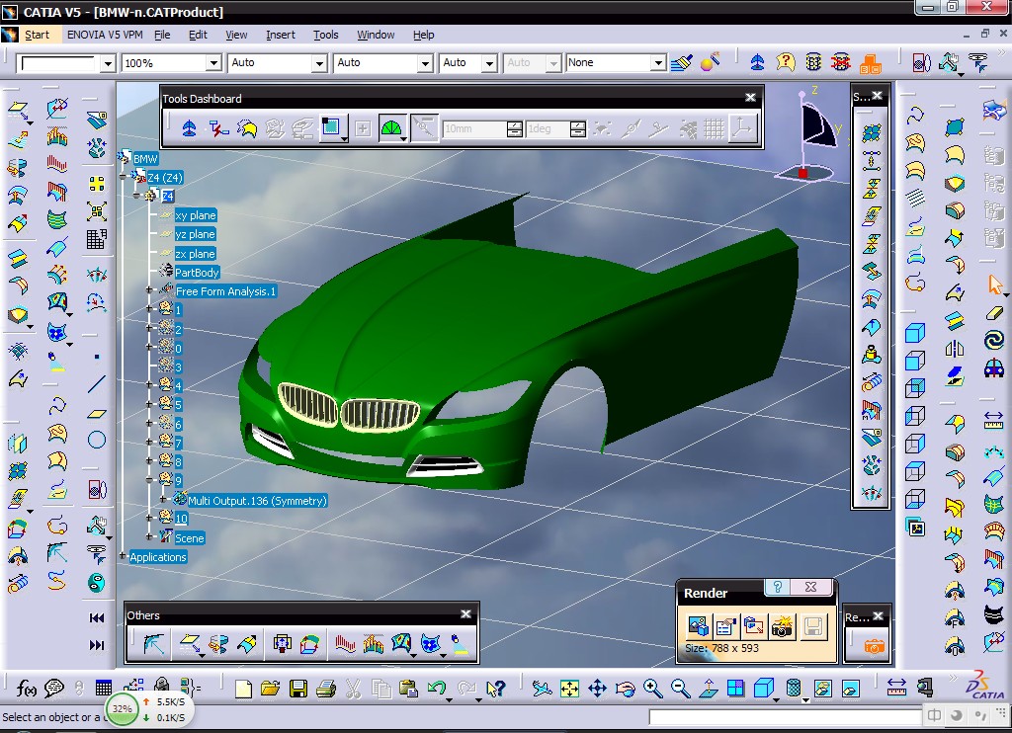
Task: Activate the Fly mode airplane icon
Action: pyautogui.click(x=542, y=690)
